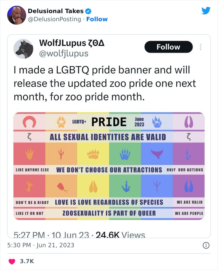
Task: Click the blue verified badge
Action: pyautogui.click(x=88, y=11)
